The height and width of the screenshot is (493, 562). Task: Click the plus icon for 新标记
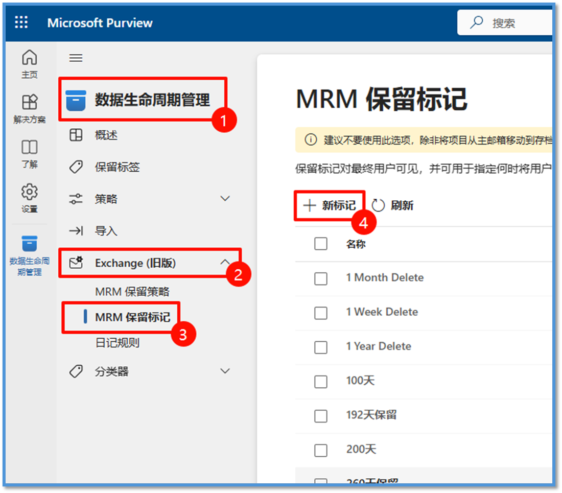(x=310, y=205)
